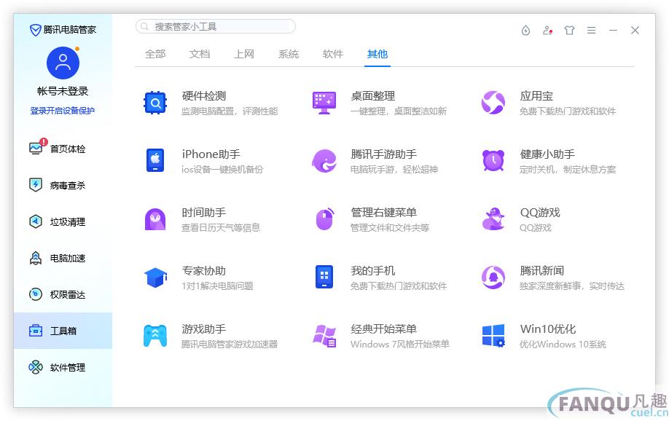Open the skin shirt icon in the title bar
Image resolution: width=669 pixels, height=421 pixels.
569,31
